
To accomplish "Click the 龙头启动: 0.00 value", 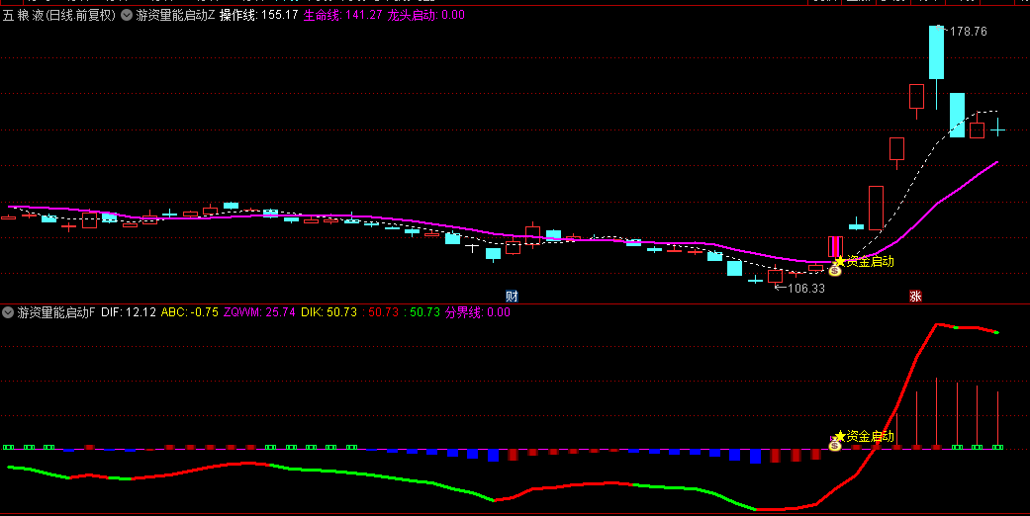I will tap(425, 15).
